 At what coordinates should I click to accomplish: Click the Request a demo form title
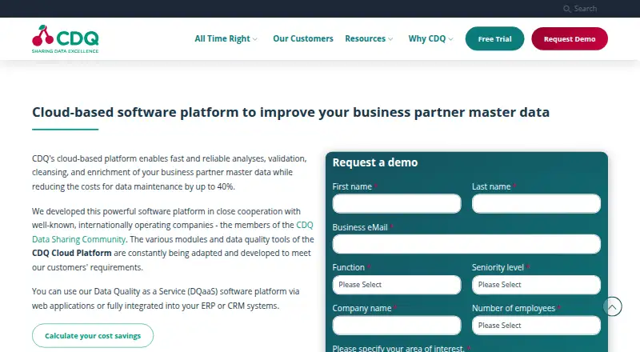(375, 162)
